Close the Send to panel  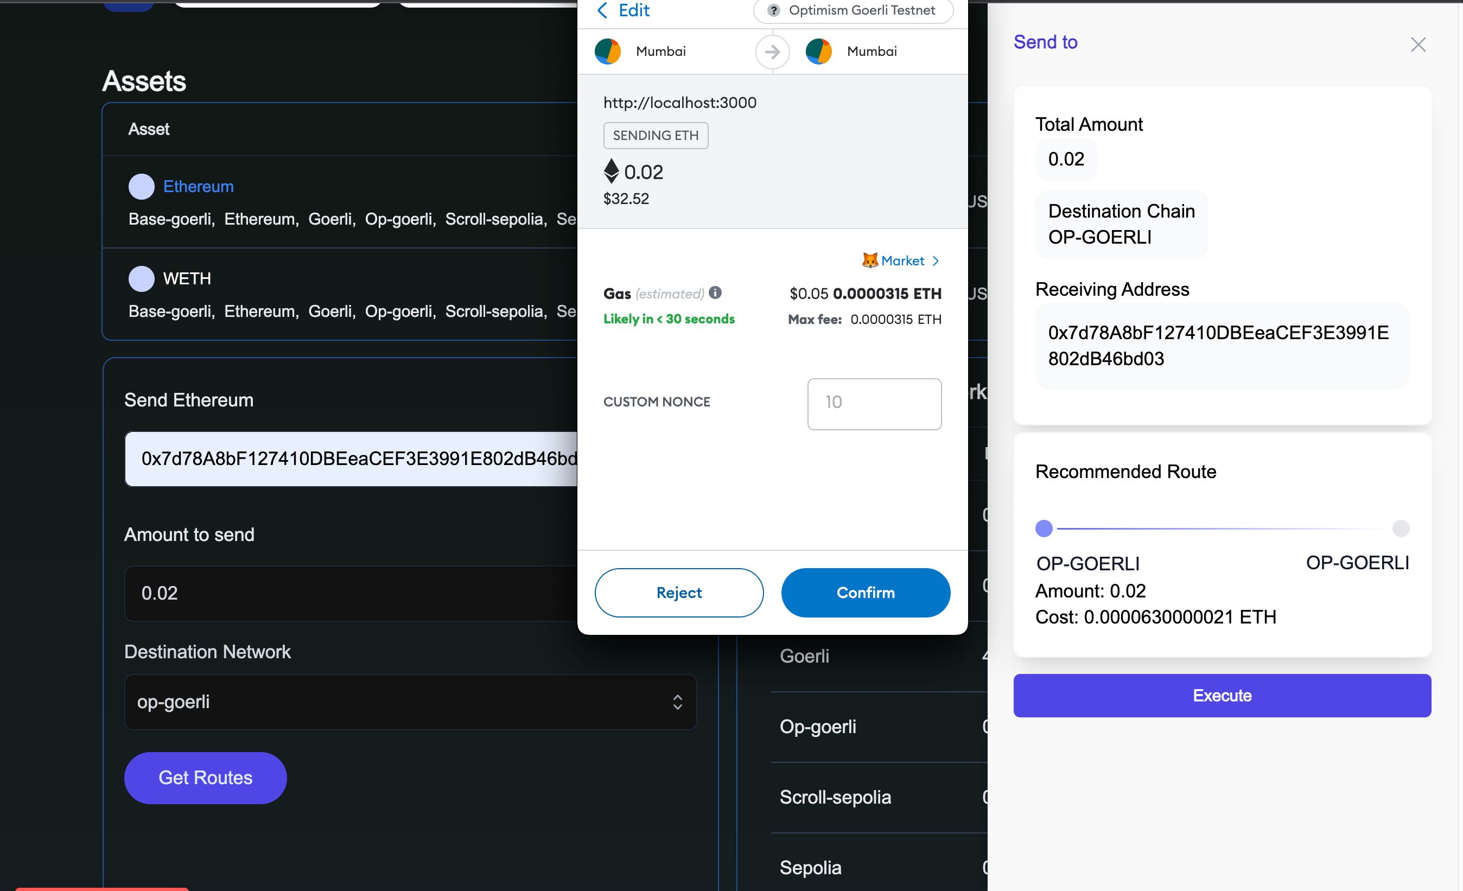1418,44
